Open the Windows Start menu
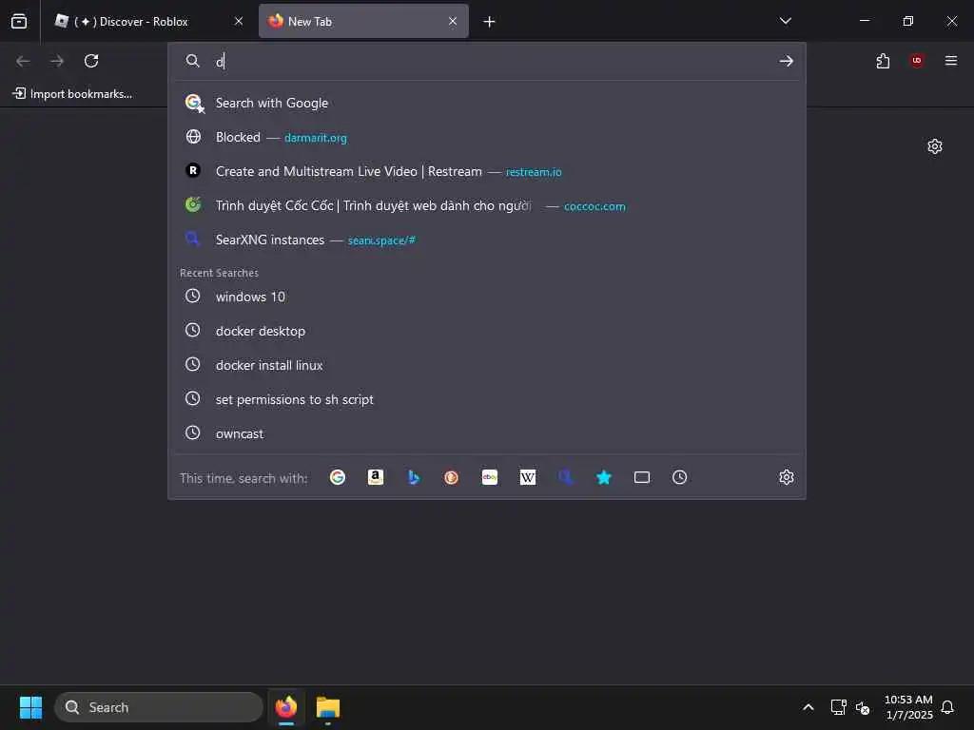 point(30,707)
